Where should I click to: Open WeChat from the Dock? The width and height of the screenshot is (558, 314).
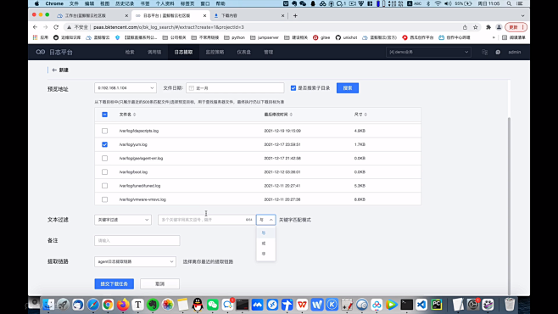[213, 305]
